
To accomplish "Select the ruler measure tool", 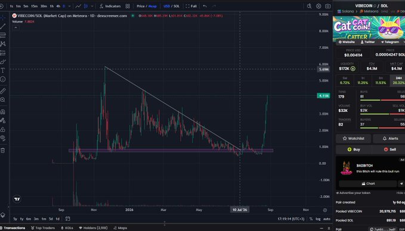I will (x=3, y=90).
